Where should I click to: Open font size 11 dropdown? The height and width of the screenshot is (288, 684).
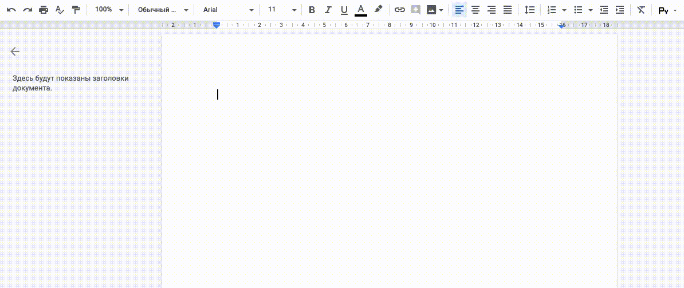coord(282,10)
